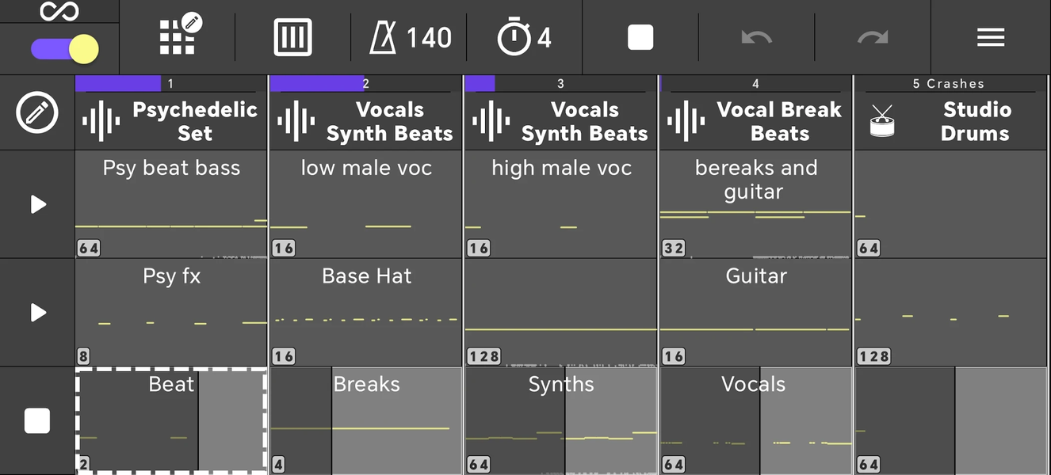Select the launch grid view icon
The height and width of the screenshot is (475, 1051).
point(292,36)
